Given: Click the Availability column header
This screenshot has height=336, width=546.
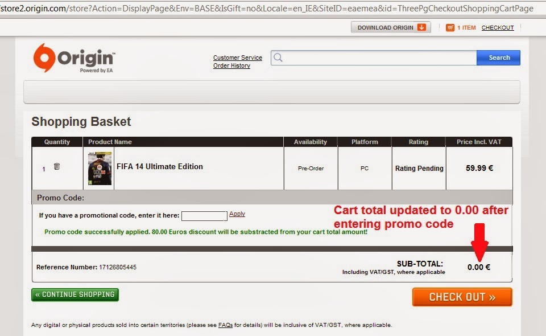Looking at the screenshot, I should pyautogui.click(x=311, y=142).
